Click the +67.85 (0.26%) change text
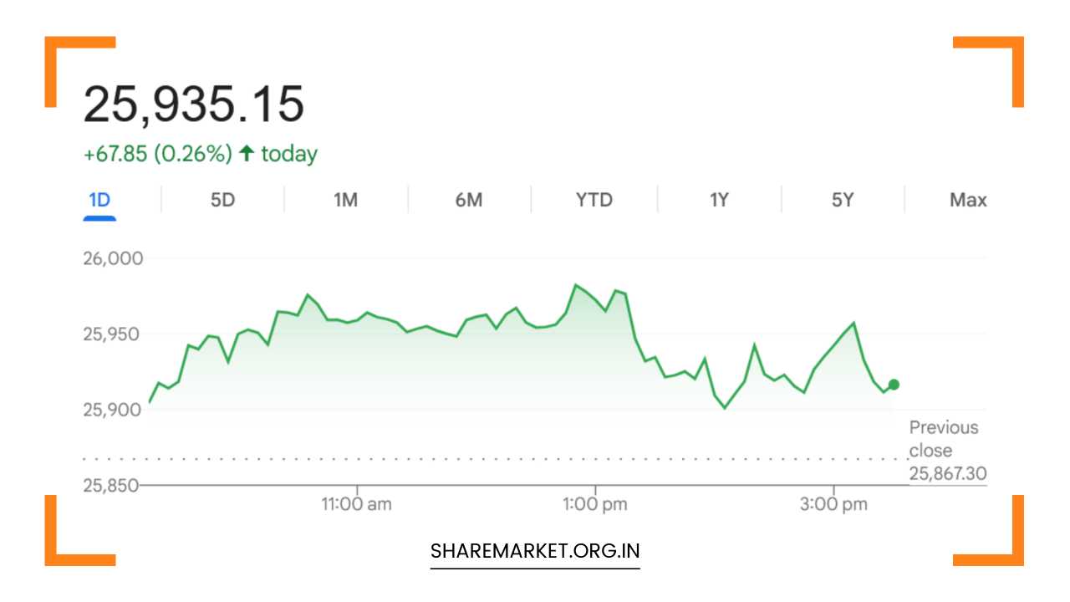 [157, 154]
